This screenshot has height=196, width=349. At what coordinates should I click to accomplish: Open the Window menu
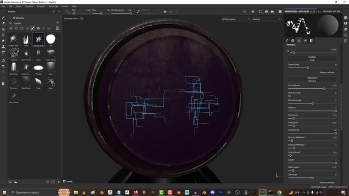click(x=29, y=7)
